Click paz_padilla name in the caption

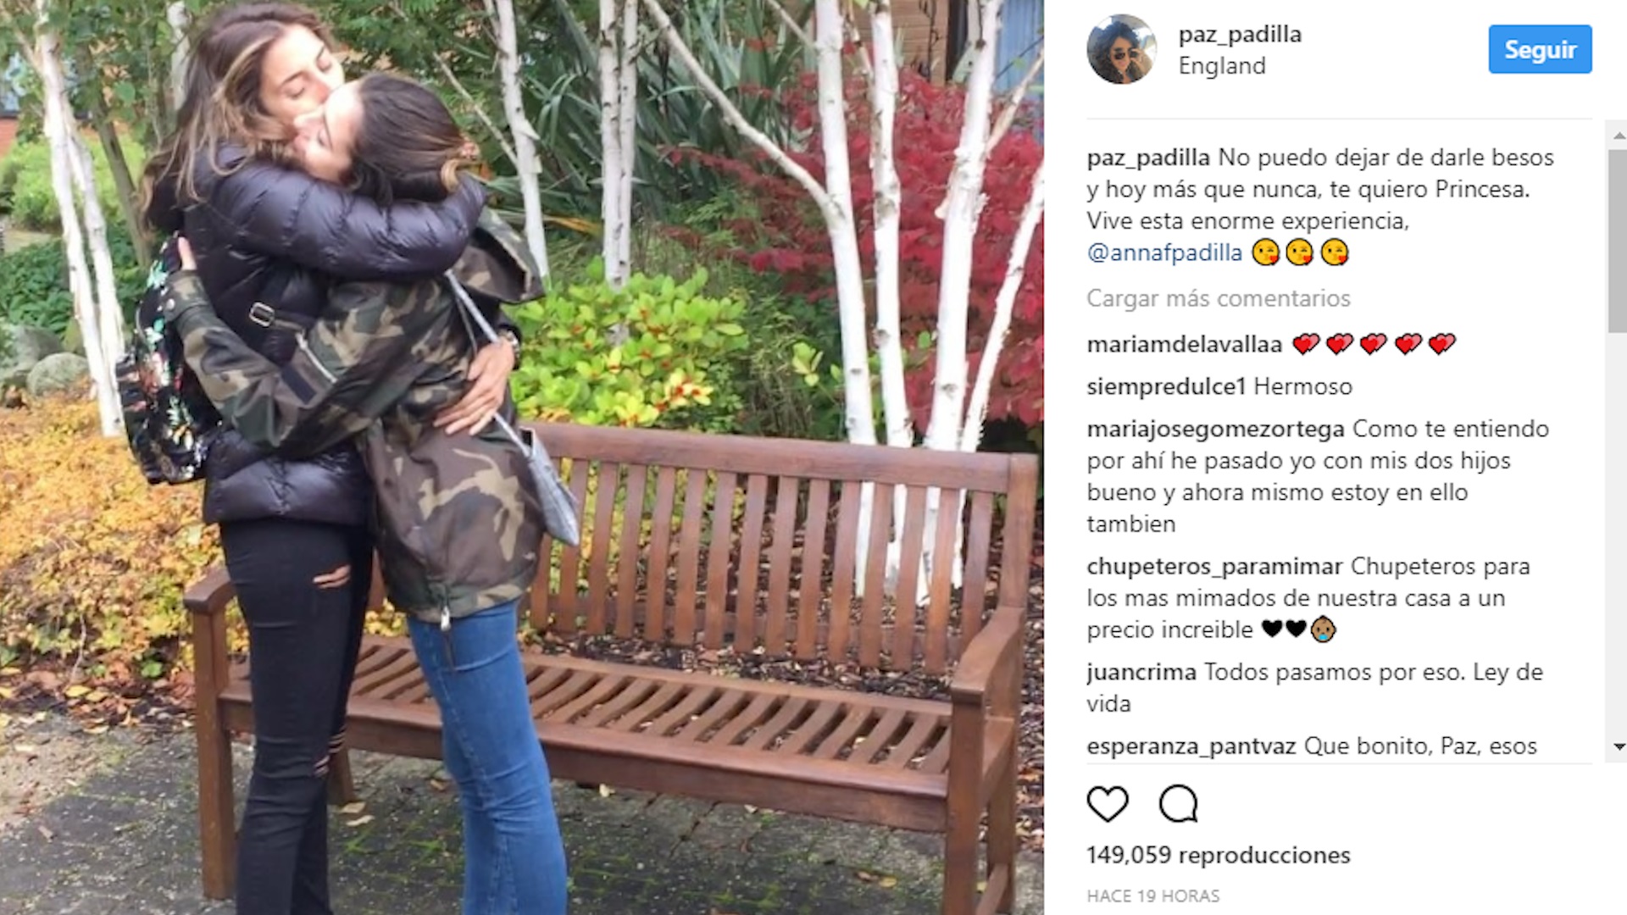coord(1148,158)
